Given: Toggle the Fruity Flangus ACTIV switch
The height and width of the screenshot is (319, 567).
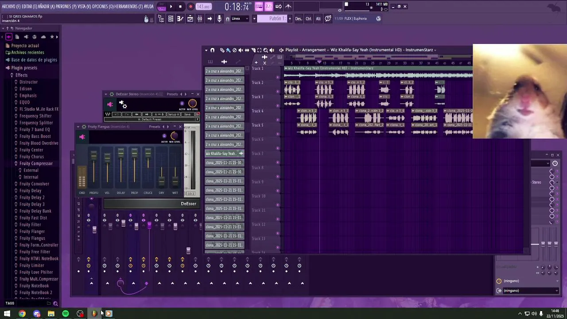Looking at the screenshot, I should point(164,136).
